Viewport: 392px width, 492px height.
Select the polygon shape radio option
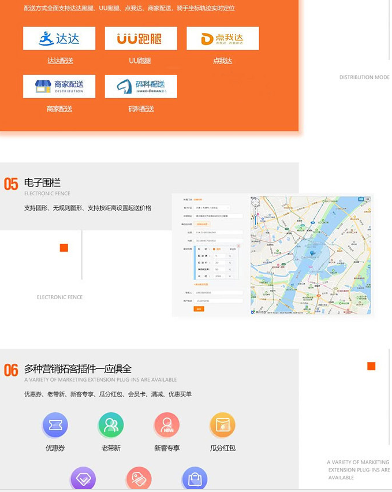click(x=232, y=249)
